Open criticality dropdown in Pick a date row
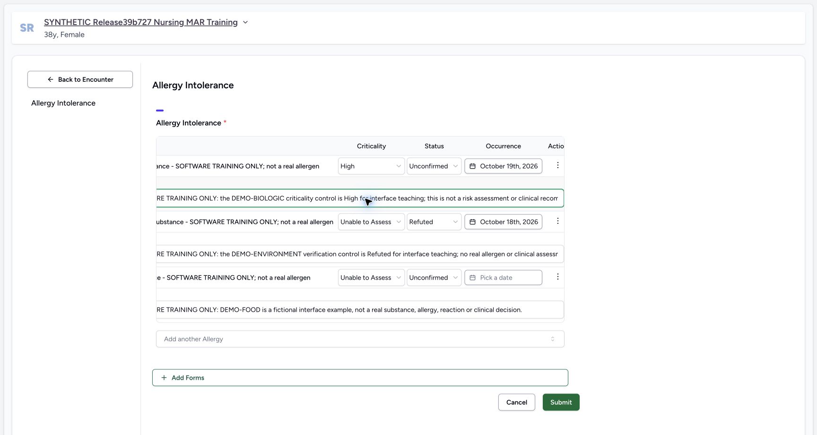 tap(371, 278)
